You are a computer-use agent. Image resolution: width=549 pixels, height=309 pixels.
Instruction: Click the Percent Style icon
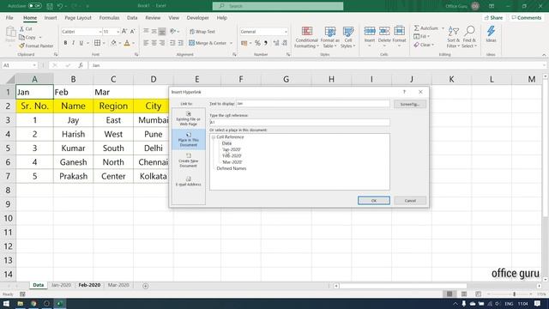(257, 43)
